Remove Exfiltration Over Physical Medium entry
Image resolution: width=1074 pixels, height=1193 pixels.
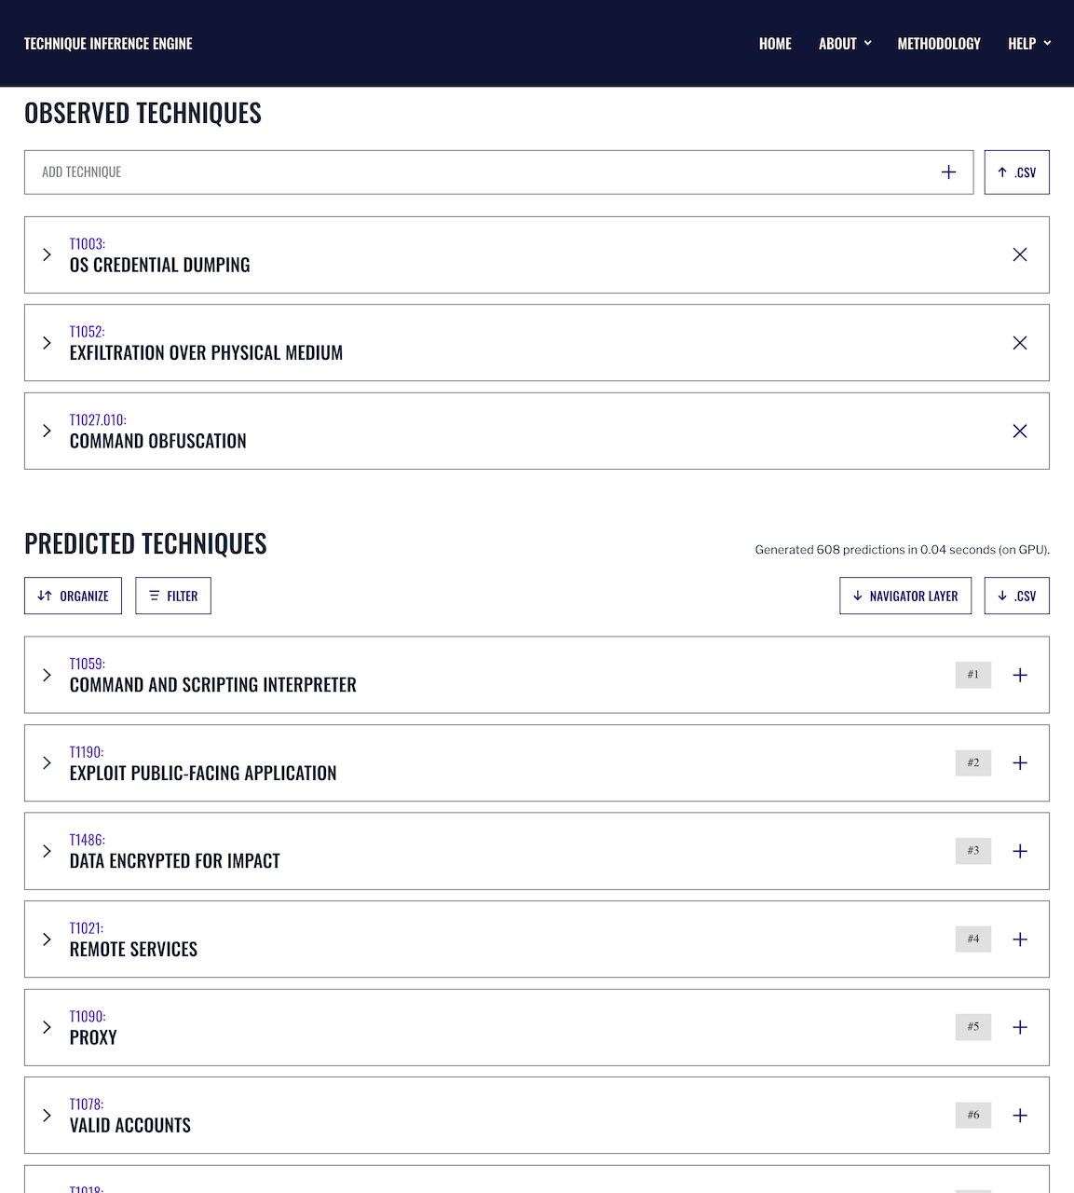1020,343
